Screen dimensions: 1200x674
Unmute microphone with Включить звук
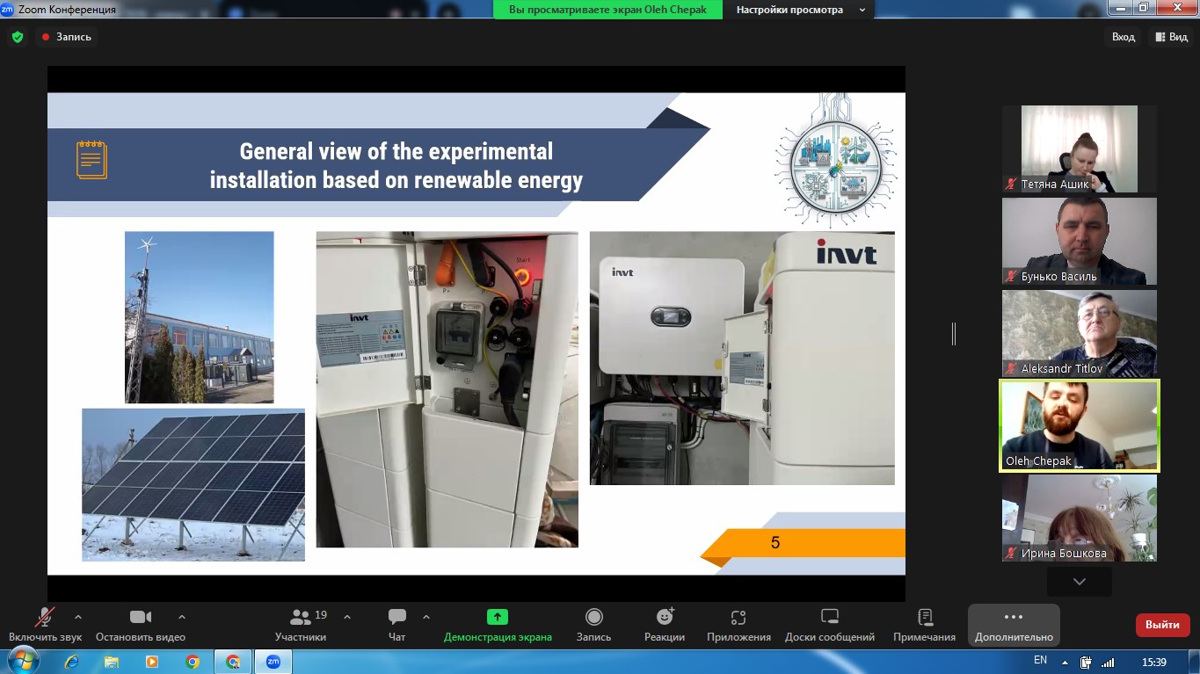(45, 625)
